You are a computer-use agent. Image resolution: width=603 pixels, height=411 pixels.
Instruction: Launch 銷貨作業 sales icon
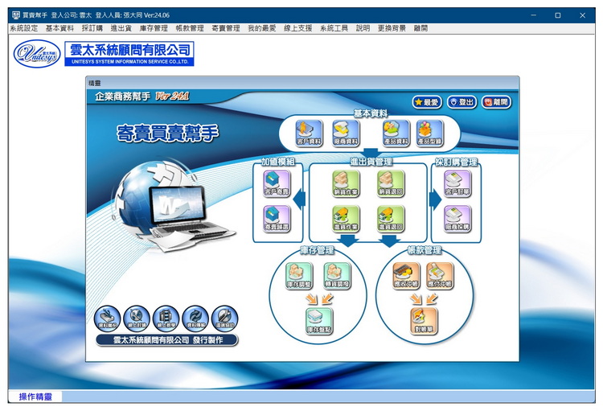346,183
